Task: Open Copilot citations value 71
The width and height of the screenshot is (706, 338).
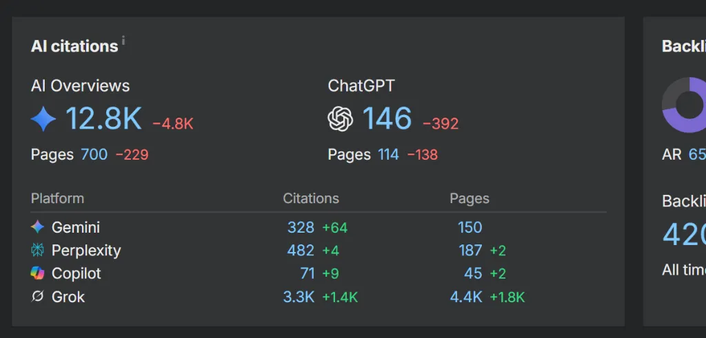Action: click(307, 273)
